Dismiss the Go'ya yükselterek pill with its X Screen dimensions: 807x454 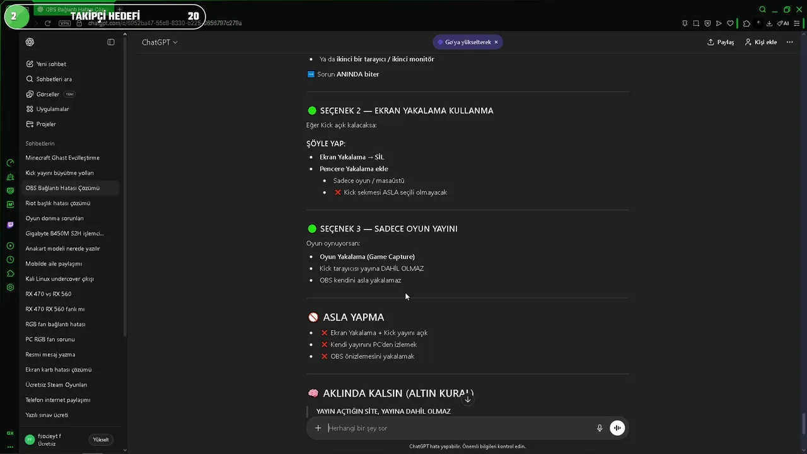coord(496,42)
